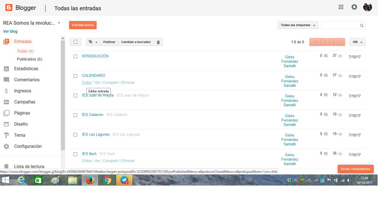This screenshot has width=379, height=213.
Task: Go to next page arrow
Action: click(x=339, y=42)
